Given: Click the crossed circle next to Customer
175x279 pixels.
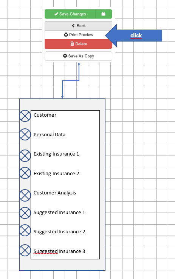Looking at the screenshot, I should point(25,116).
